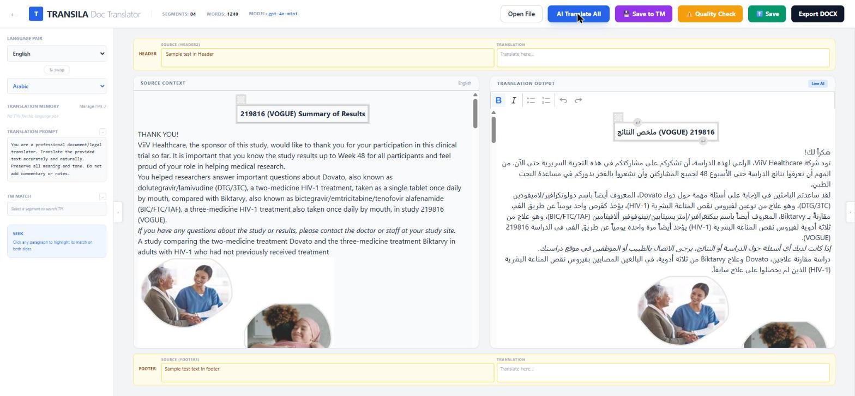Open the target language dropdown showing Arabic

pyautogui.click(x=57, y=86)
